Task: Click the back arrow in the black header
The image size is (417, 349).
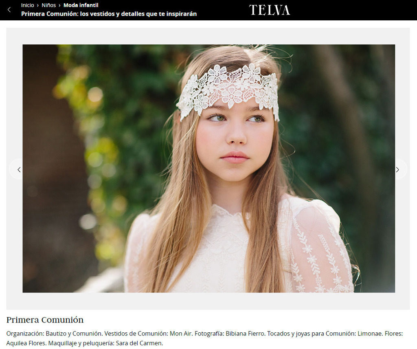Action: 9,10
